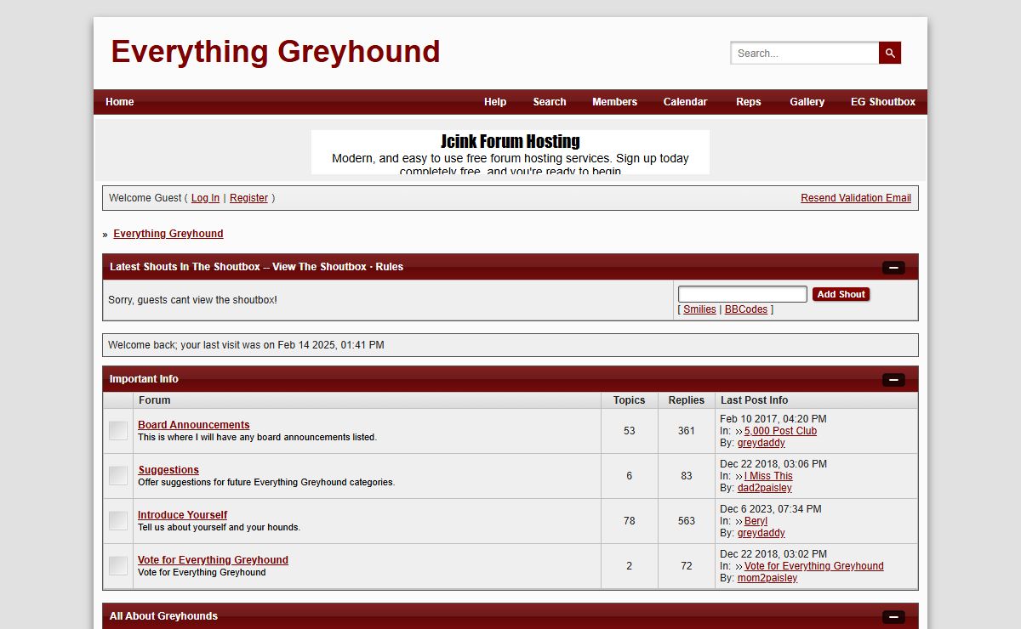Screen dimensions: 1021x629
Task: Click the magnifier search submit icon
Action: click(890, 53)
